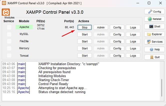Start the MySQL module
The image size is (166, 106).
click(x=85, y=34)
